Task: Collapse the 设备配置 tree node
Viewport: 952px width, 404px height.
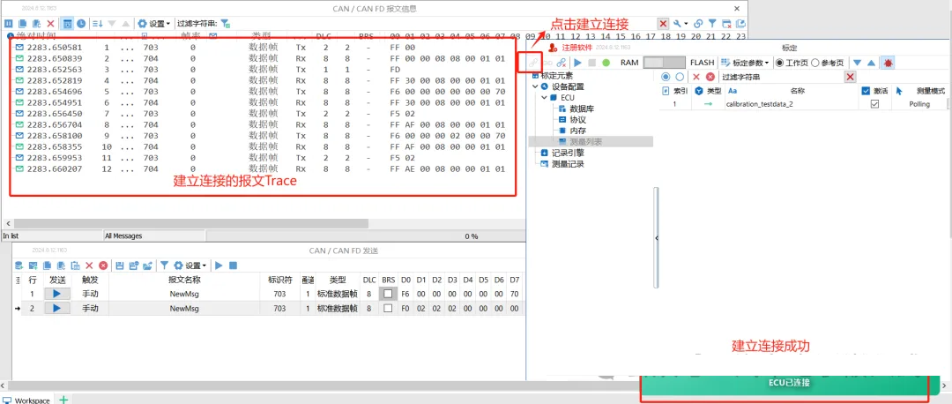Action: click(x=534, y=86)
